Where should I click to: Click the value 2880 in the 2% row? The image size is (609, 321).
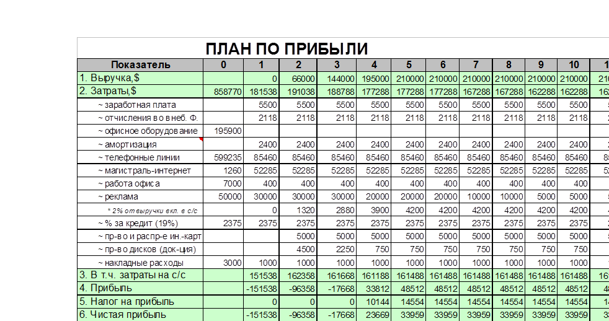(x=337, y=210)
